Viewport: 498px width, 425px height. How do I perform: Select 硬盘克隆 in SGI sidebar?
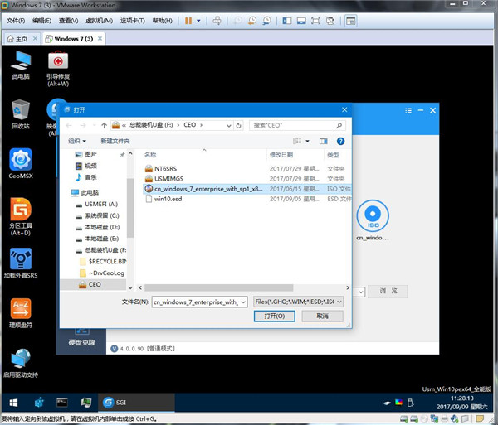tap(82, 337)
